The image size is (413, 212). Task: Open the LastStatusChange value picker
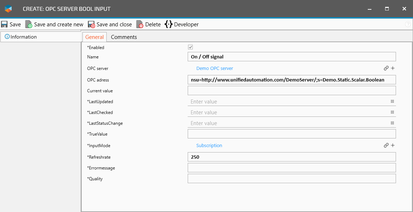pyautogui.click(x=392, y=123)
